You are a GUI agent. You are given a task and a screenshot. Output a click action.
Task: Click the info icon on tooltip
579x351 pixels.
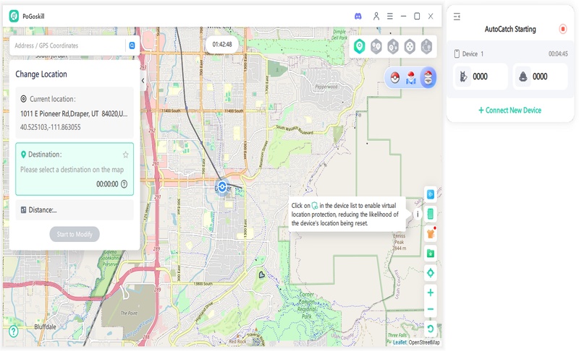417,214
